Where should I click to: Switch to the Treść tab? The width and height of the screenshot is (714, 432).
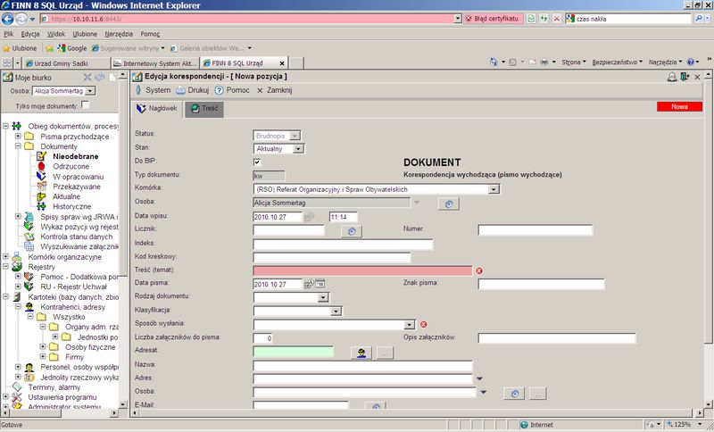[204, 109]
